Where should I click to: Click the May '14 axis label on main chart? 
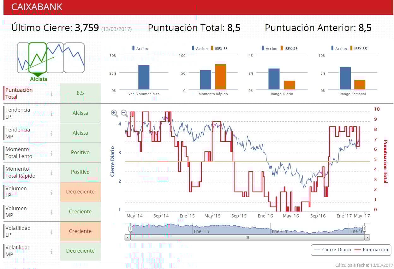[x=134, y=216]
